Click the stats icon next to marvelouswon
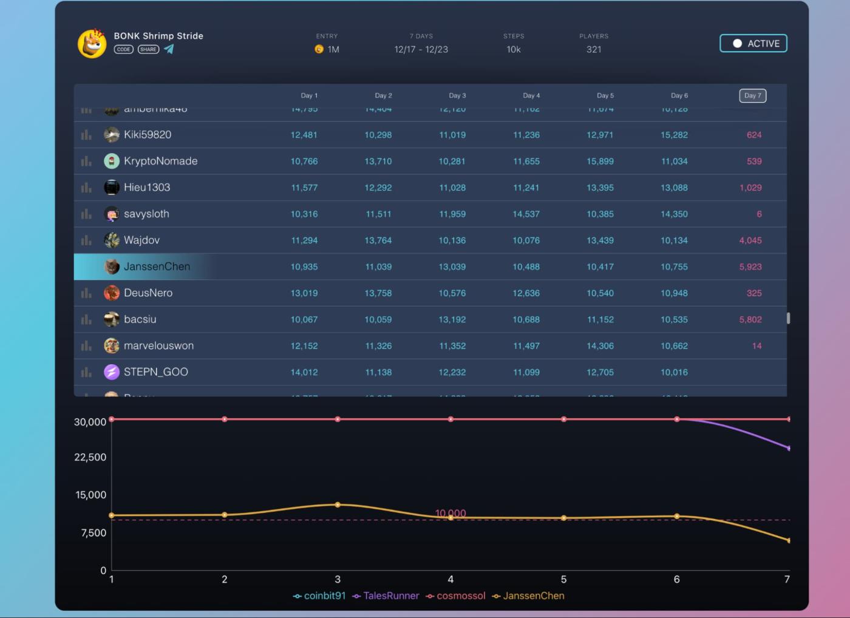The height and width of the screenshot is (618, 850). pyautogui.click(x=86, y=345)
